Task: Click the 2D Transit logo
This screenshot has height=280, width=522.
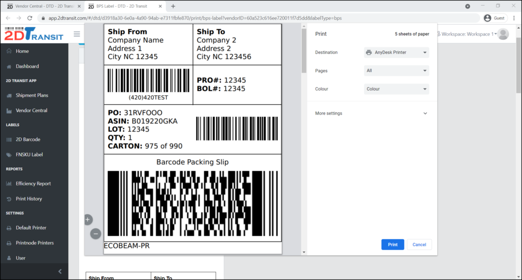Action: click(34, 34)
